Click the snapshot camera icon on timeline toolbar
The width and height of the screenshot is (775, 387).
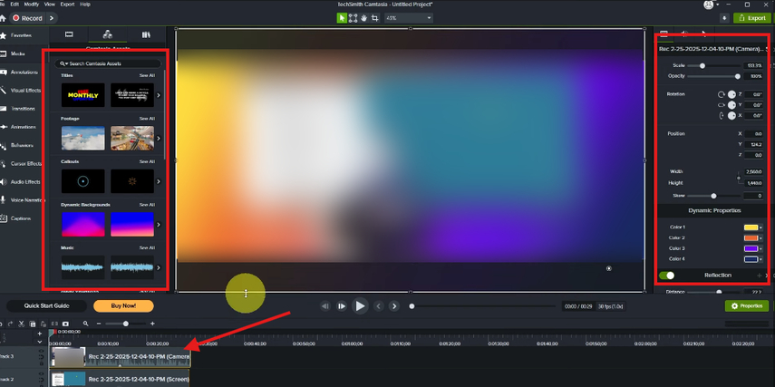pos(65,324)
